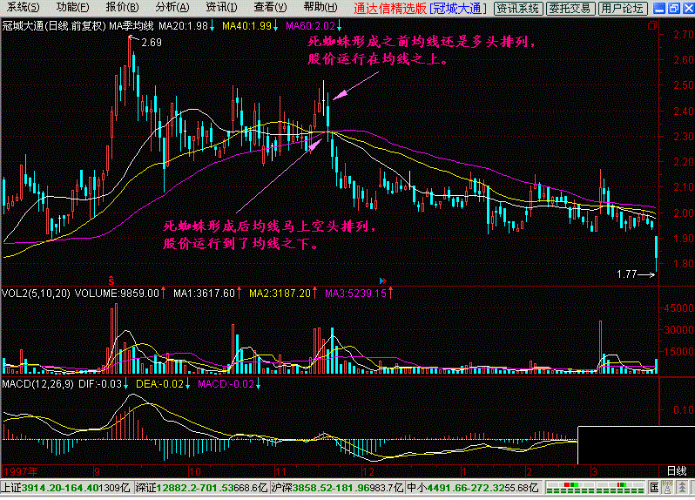Click the month 11 marker on timeline
The width and height of the screenshot is (695, 500).
tap(281, 471)
